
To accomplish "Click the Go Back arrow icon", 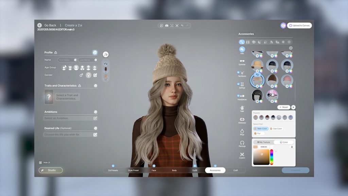I will pos(40,25).
